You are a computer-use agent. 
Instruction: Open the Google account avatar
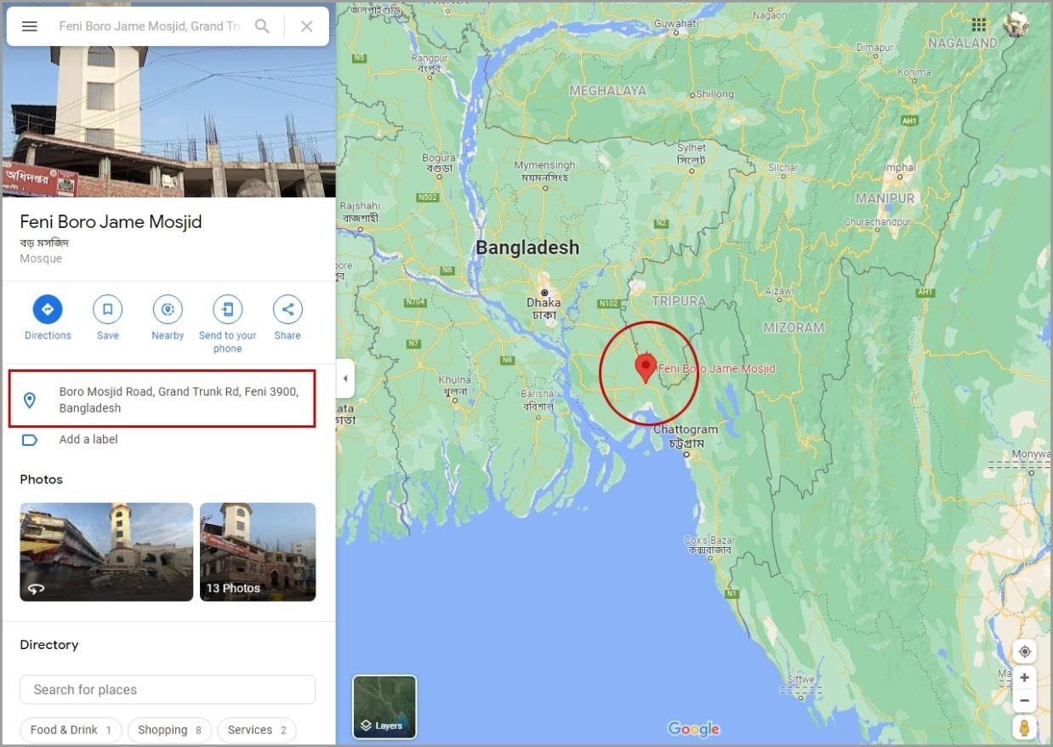click(1016, 25)
